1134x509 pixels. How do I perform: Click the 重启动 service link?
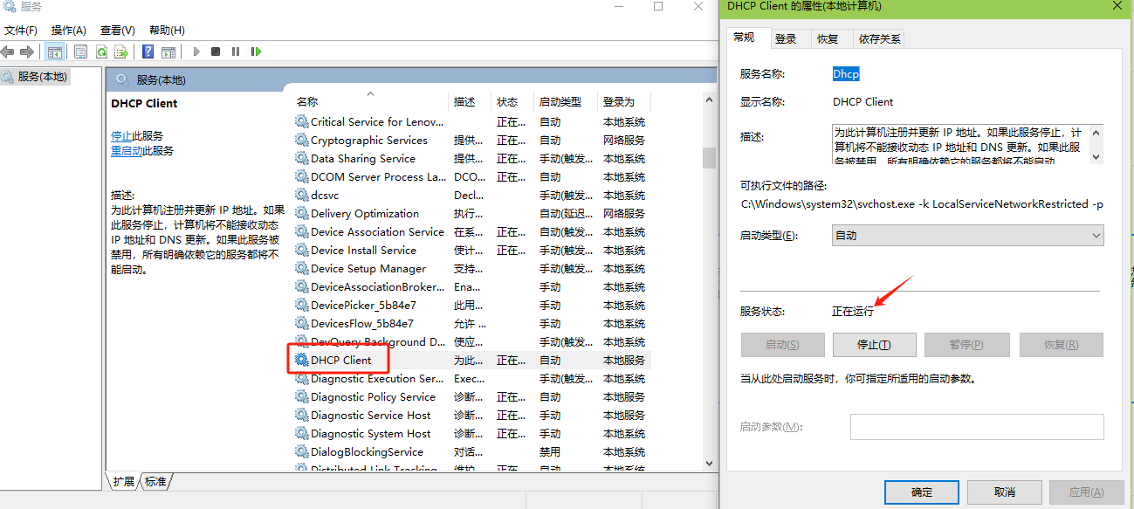tap(127, 151)
